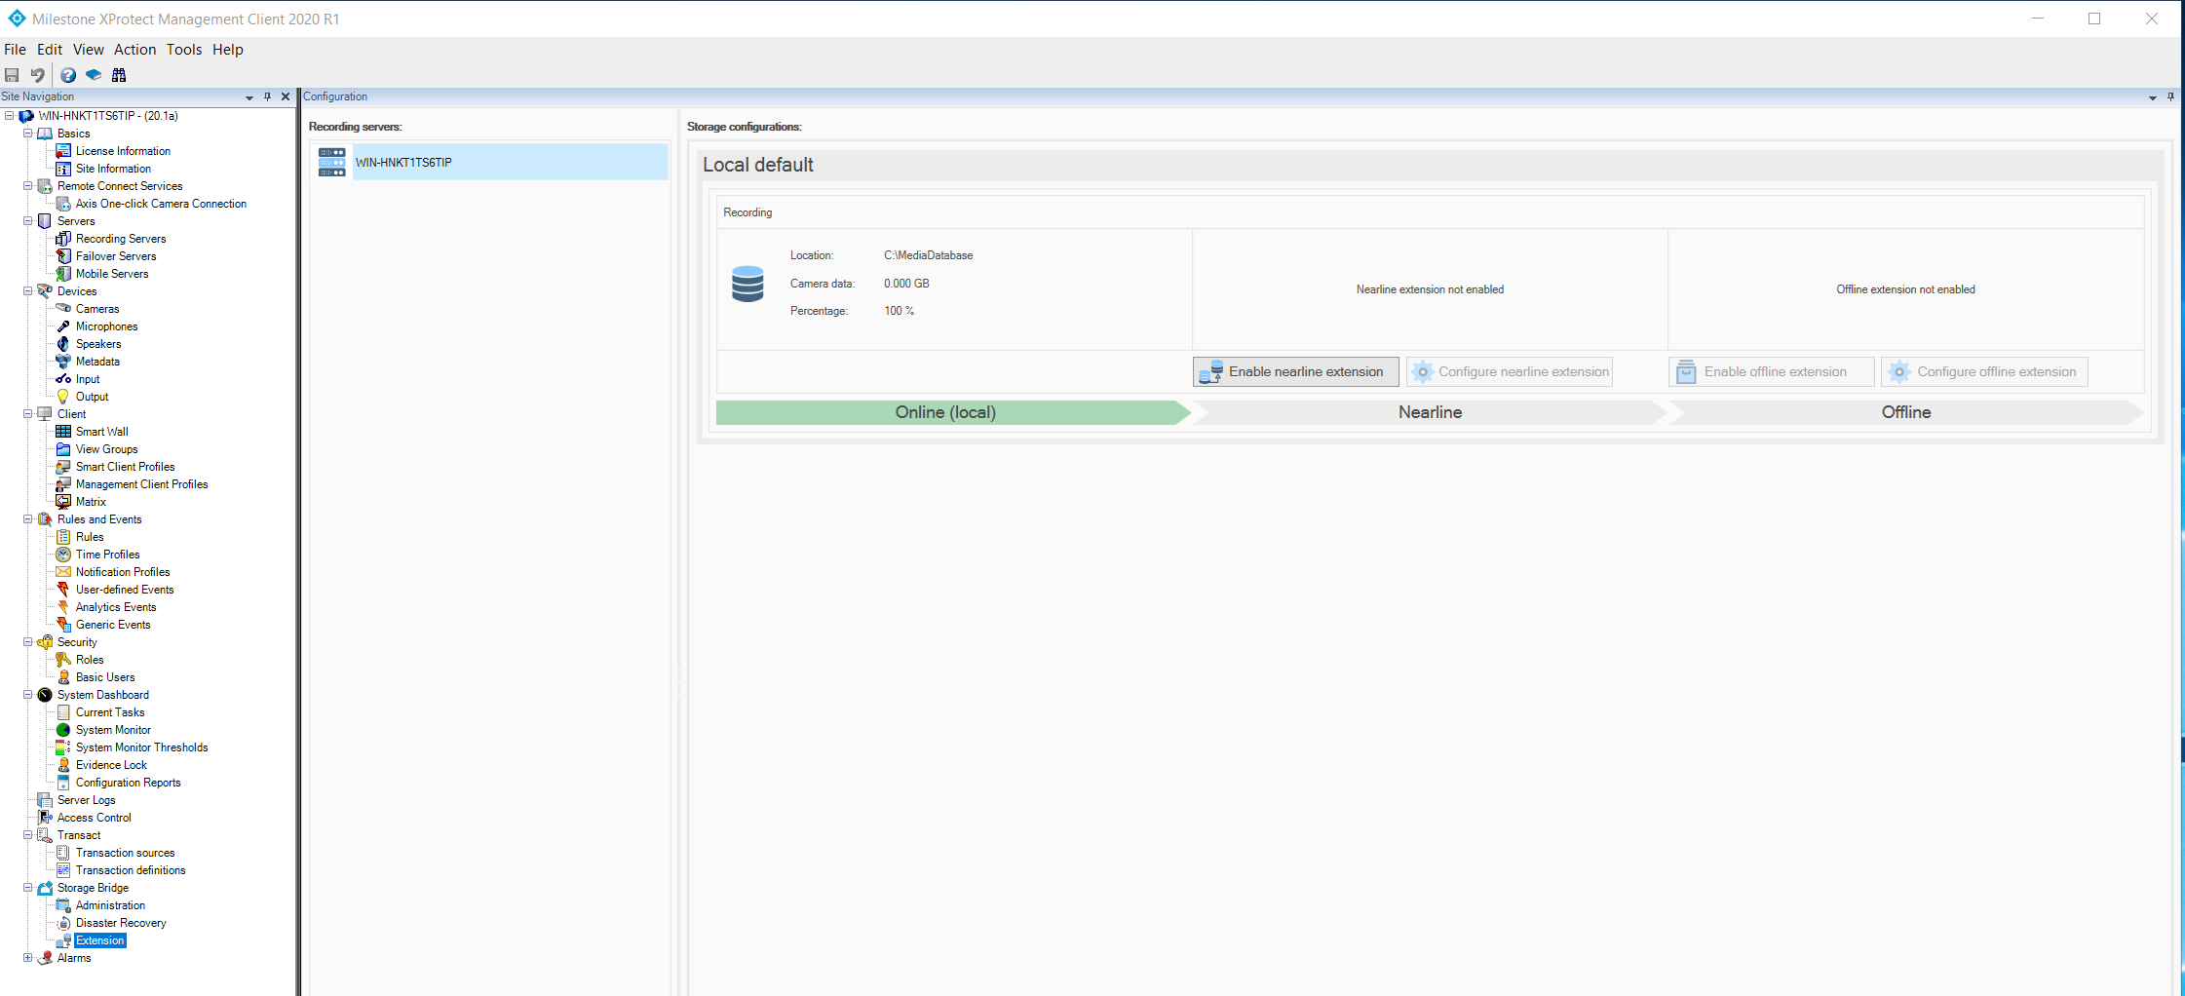
Task: Click the Matrix icon
Action: [63, 502]
